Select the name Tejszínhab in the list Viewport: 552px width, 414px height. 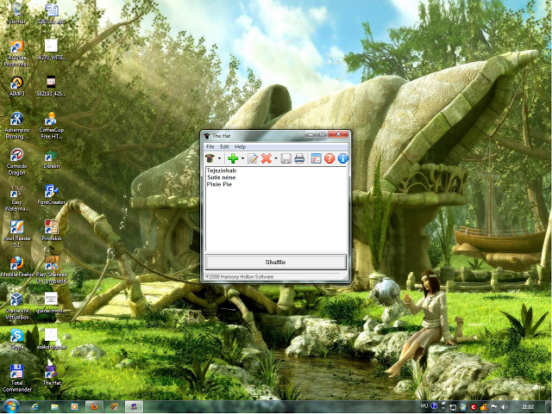(222, 170)
